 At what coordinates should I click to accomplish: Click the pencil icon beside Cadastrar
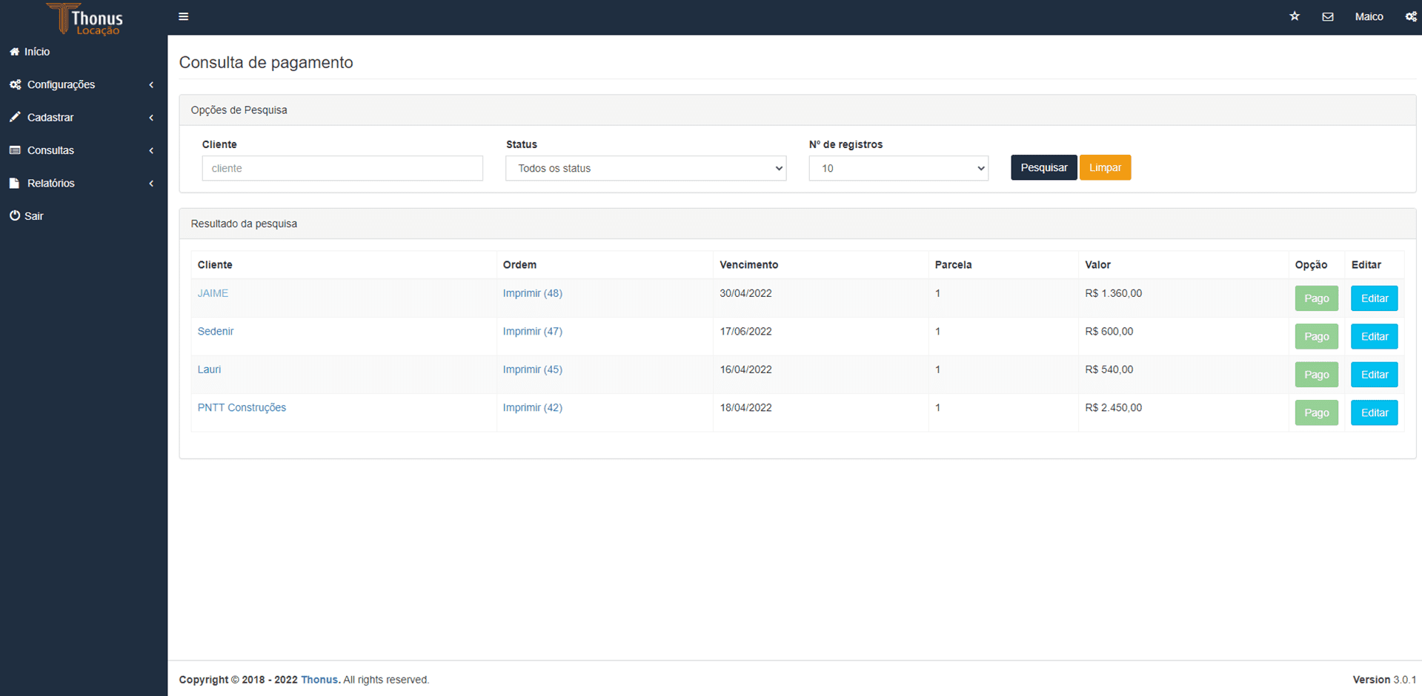[x=15, y=117]
